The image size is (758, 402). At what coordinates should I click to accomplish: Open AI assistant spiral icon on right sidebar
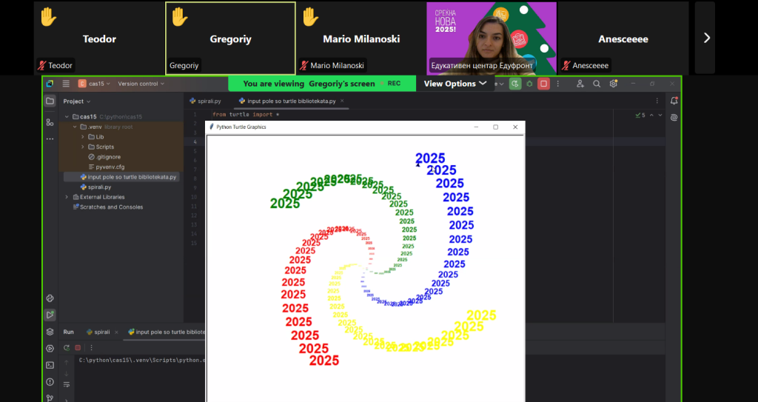coord(674,118)
